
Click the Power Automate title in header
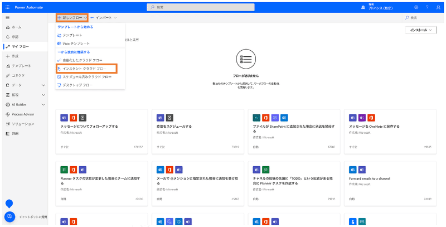click(x=29, y=7)
